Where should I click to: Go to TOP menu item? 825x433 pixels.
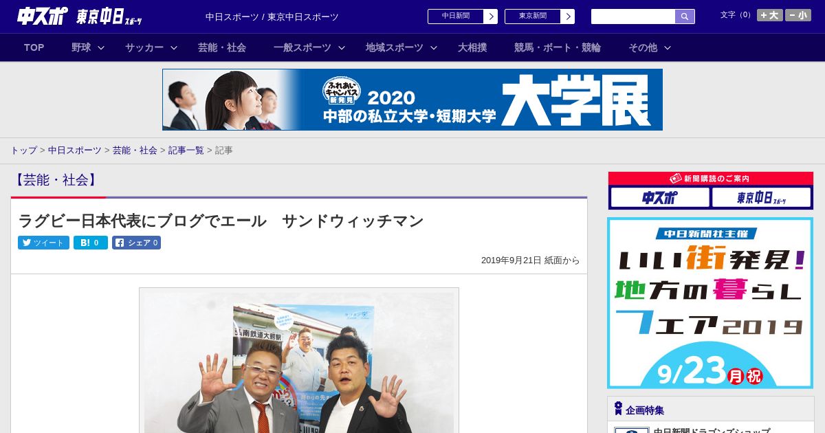pos(34,47)
